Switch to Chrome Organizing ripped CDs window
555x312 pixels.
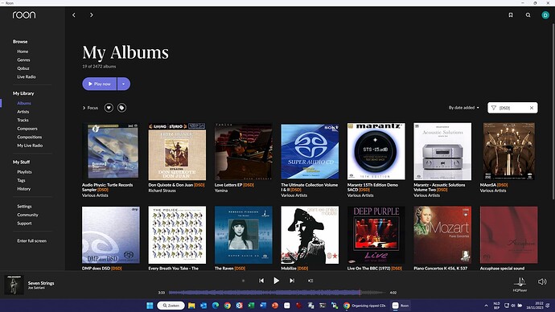pos(364,306)
